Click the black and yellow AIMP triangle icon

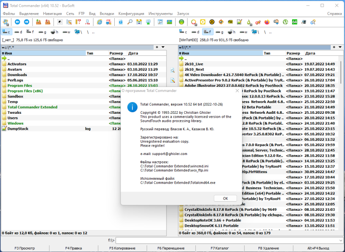coord(212,22)
